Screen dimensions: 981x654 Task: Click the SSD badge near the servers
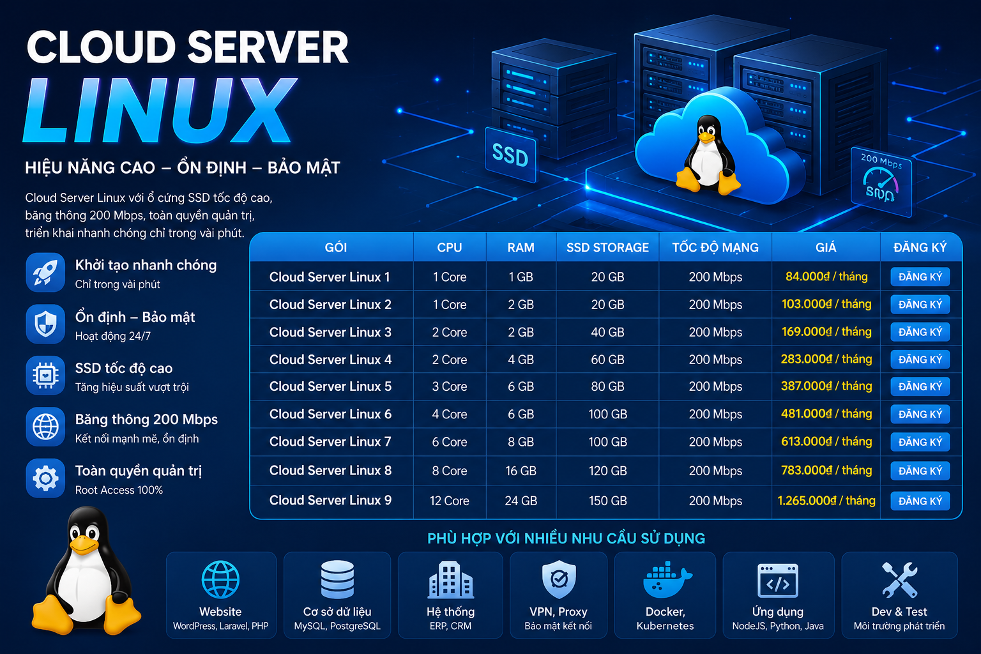coord(510,155)
